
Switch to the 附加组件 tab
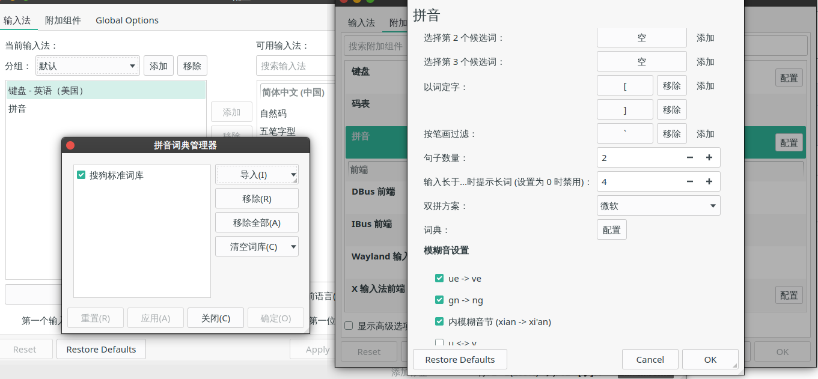pos(63,20)
